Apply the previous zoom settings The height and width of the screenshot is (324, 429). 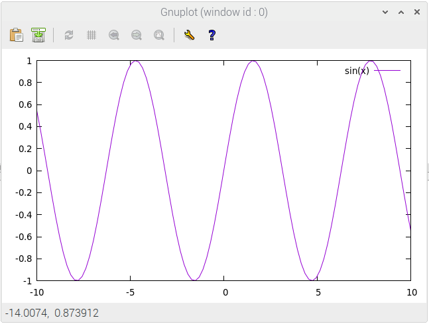click(114, 35)
